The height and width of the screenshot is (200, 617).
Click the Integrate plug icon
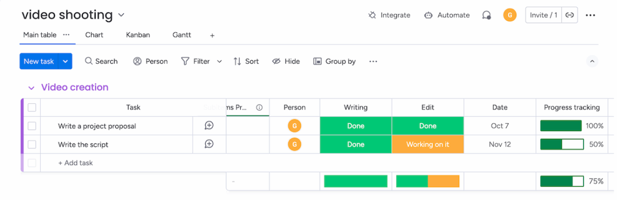[x=372, y=16]
